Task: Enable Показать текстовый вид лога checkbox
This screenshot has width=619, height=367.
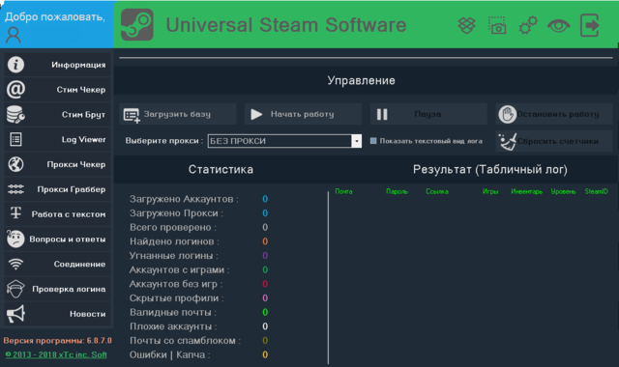Action: pos(373,141)
